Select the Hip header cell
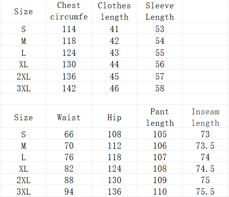This screenshot has width=229, height=197. (x=114, y=117)
